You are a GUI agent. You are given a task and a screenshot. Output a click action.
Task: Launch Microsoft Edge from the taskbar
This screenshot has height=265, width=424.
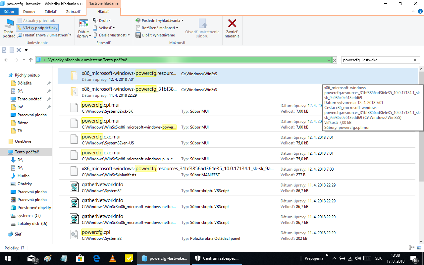96,258
